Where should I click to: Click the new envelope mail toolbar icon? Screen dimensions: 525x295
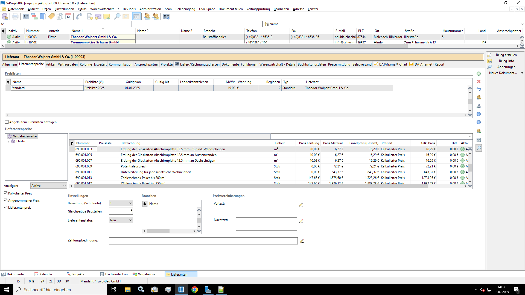98,17
